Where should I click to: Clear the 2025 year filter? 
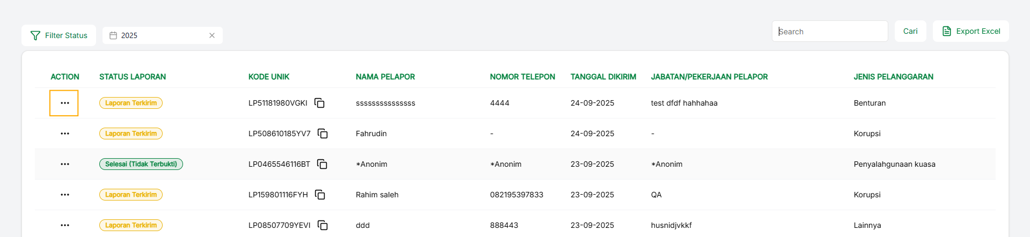[x=212, y=35]
